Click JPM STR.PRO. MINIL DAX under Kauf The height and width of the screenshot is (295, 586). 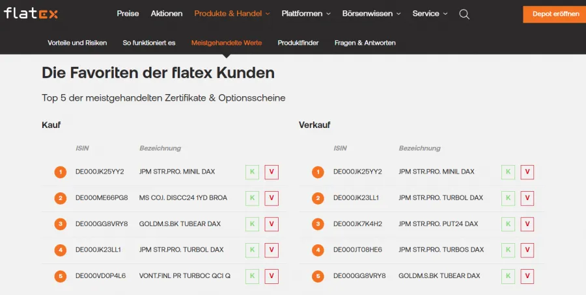[177, 172]
